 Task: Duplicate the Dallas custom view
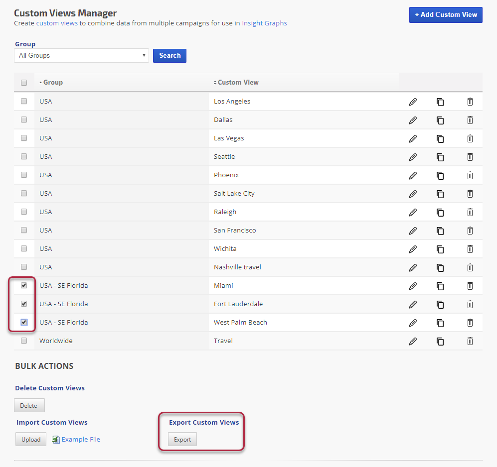pyautogui.click(x=440, y=120)
